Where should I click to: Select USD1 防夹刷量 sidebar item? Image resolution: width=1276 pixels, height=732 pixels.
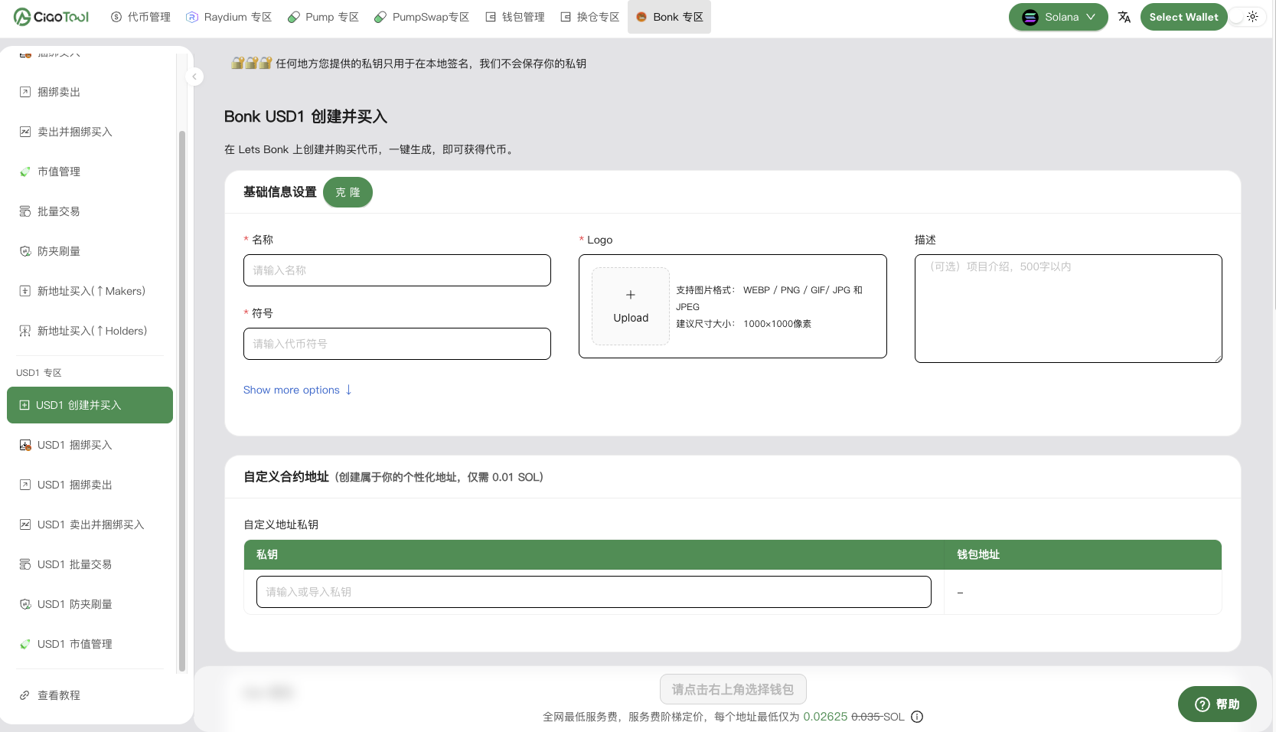tap(74, 604)
